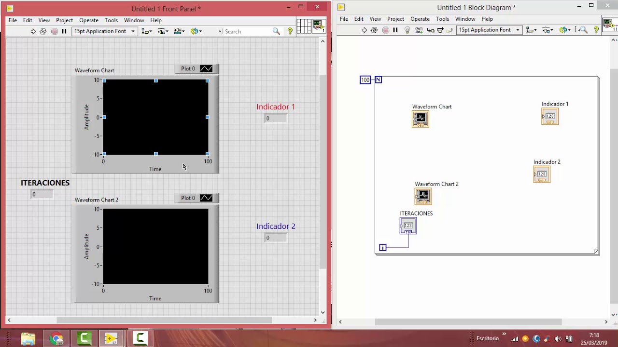This screenshot has height=347, width=618.
Task: Show Context Help from Front Panel toolbar
Action: (x=290, y=31)
